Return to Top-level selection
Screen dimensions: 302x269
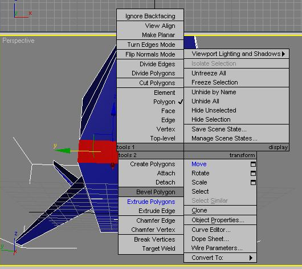(x=150, y=138)
